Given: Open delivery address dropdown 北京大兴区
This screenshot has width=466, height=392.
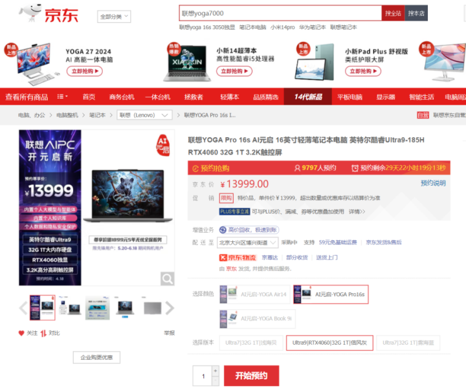Looking at the screenshot, I should click(247, 243).
